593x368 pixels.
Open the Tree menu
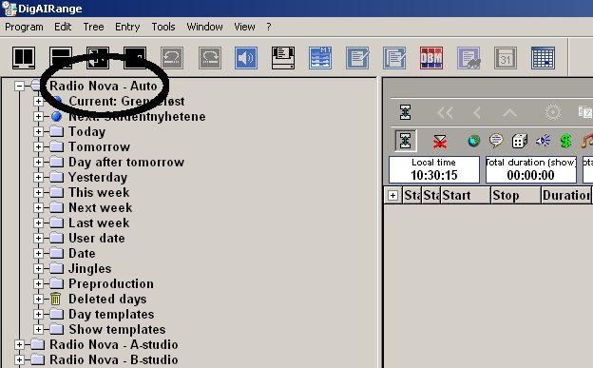click(93, 27)
